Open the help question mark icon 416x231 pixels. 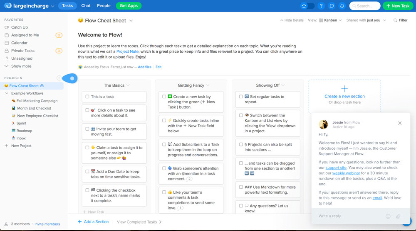pyautogui.click(x=321, y=6)
